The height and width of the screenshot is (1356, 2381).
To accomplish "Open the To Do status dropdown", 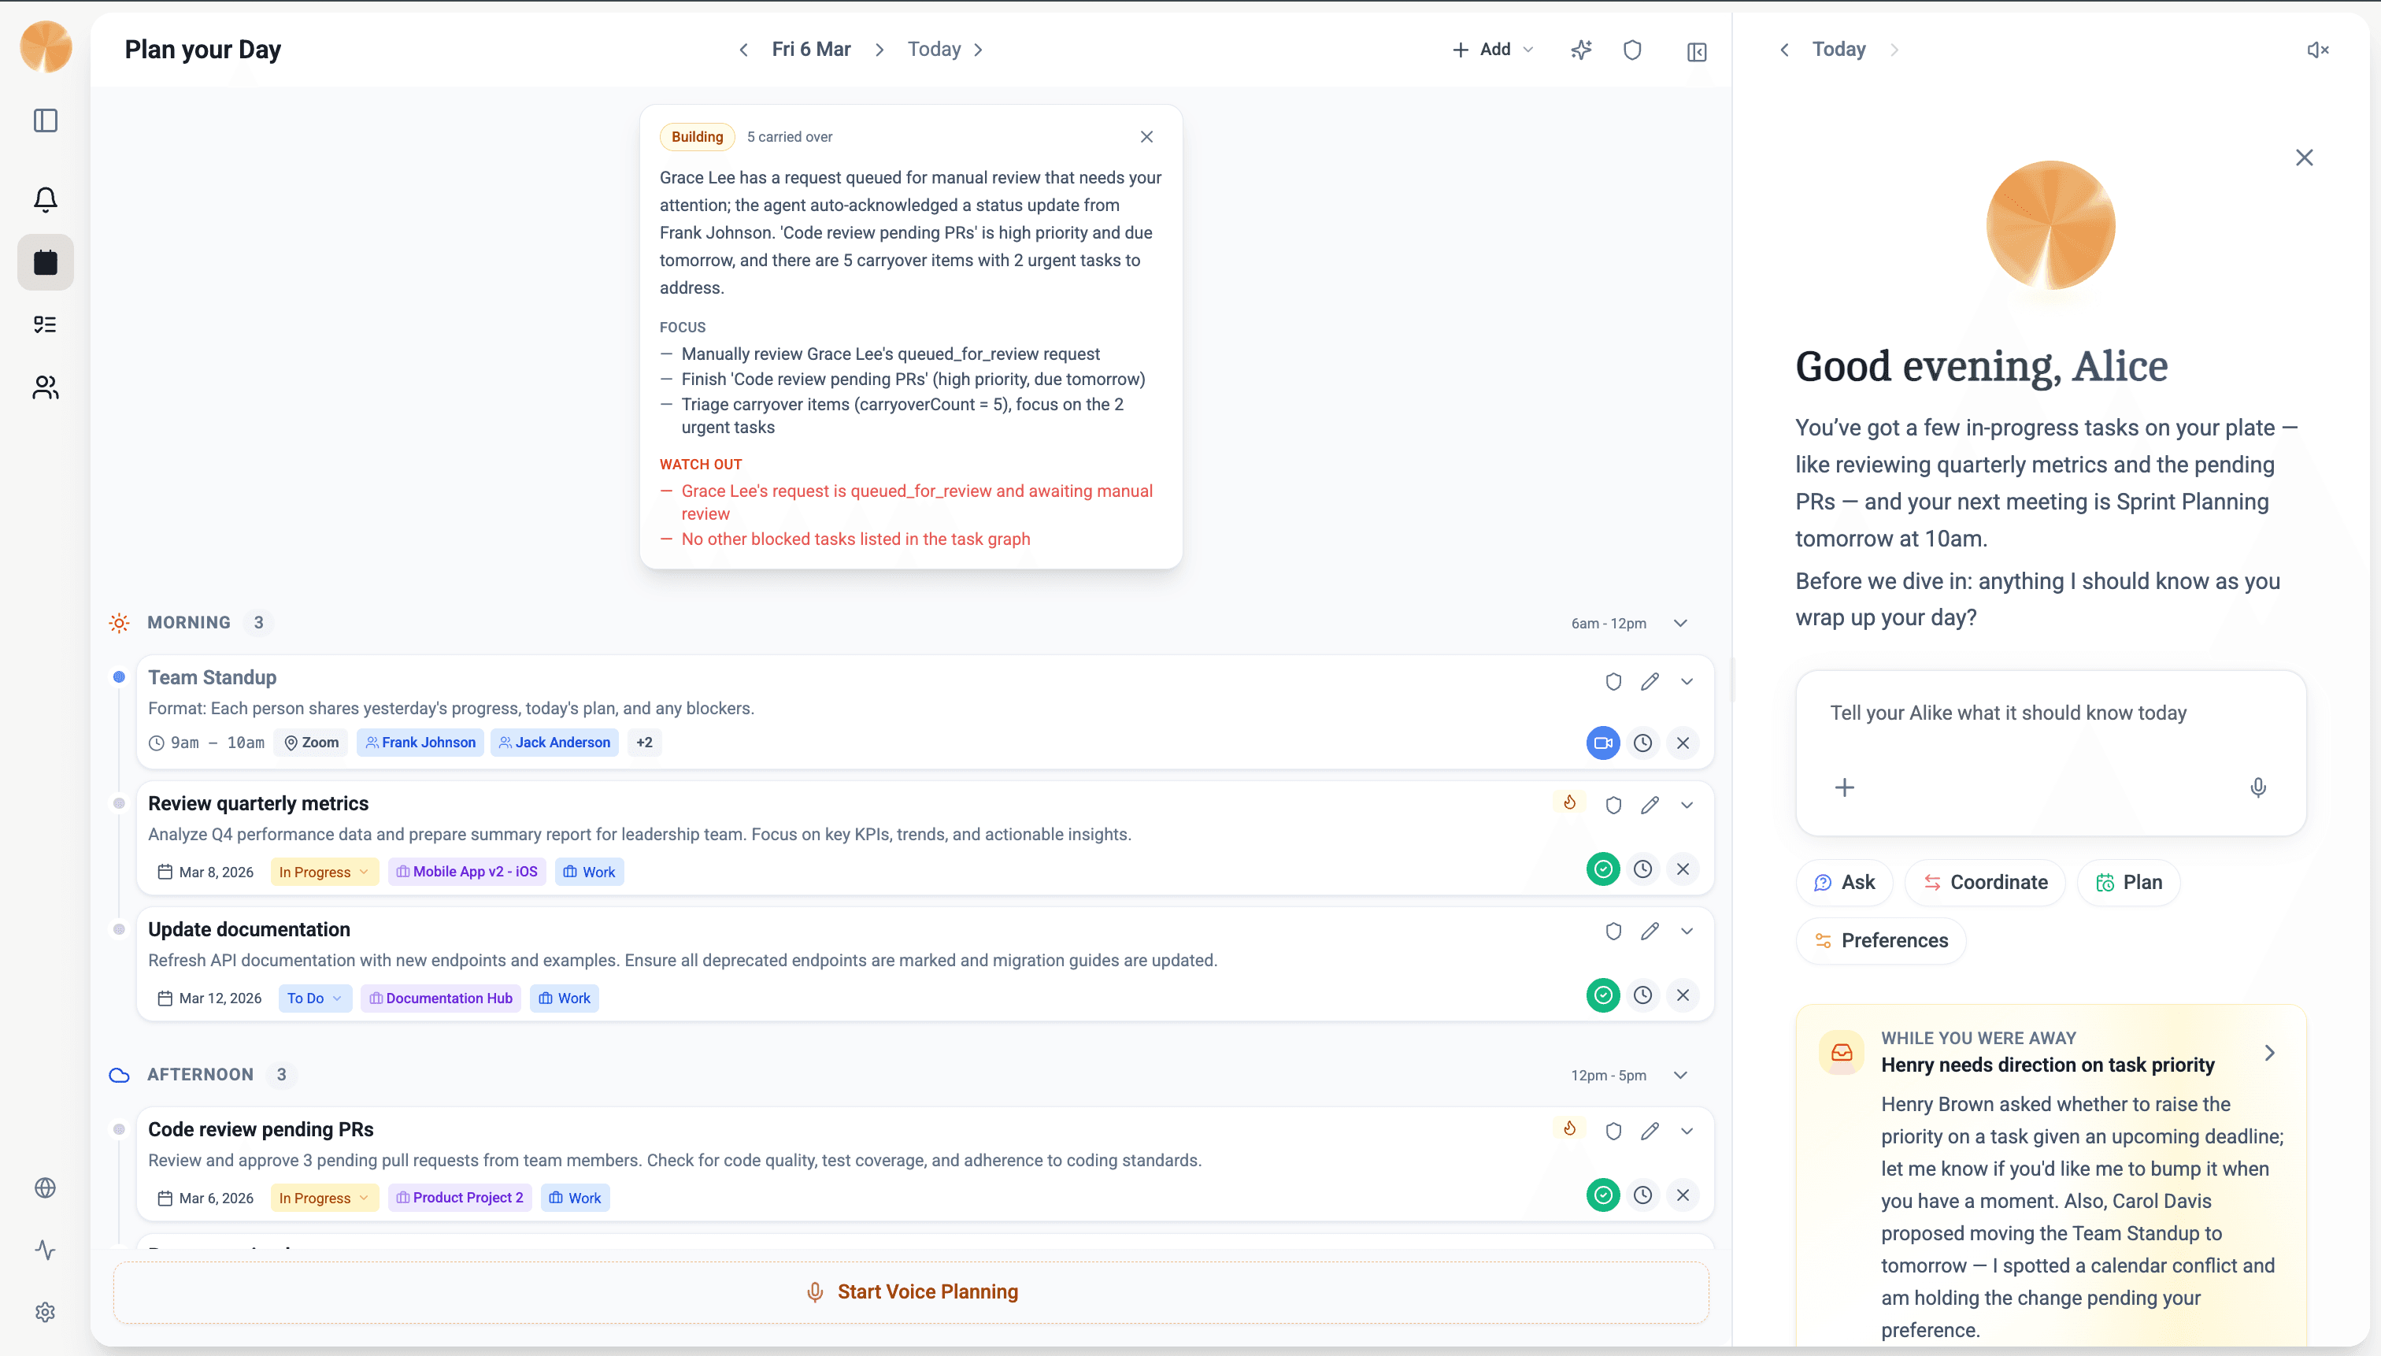I will 314,998.
